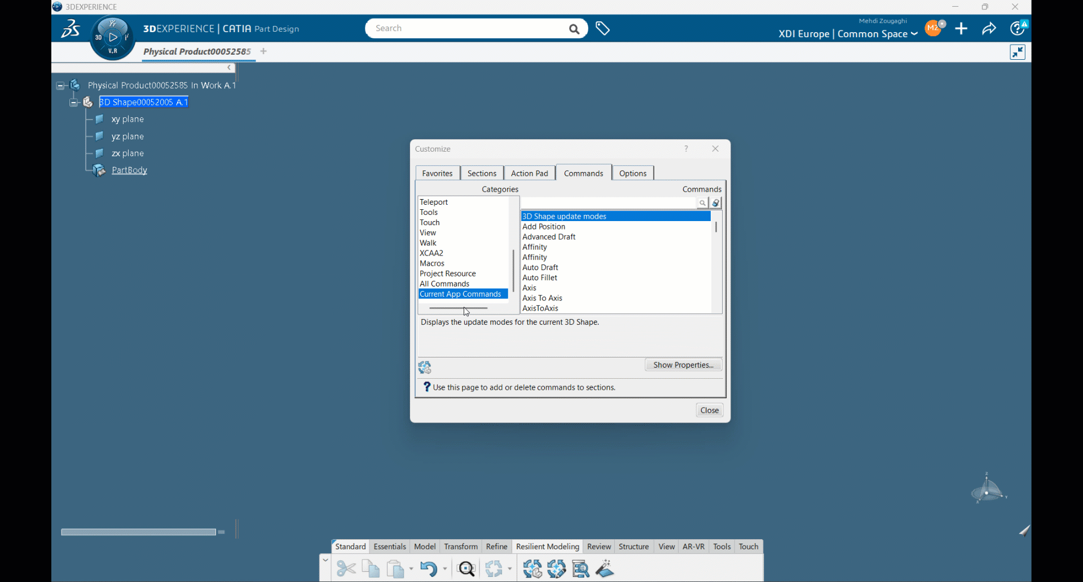Image resolution: width=1083 pixels, height=582 pixels.
Task: Collapse the 3D Shape tree node
Action: 73,103
